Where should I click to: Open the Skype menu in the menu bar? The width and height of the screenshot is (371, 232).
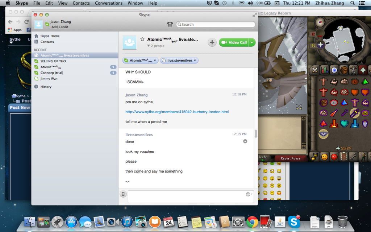click(22, 3)
